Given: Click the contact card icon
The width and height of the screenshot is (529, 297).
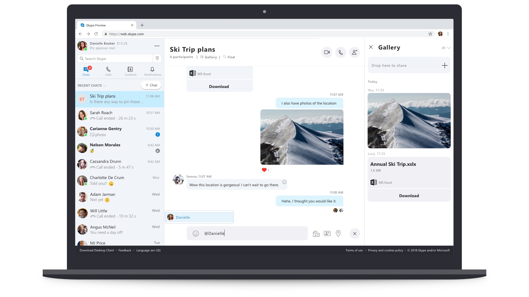Looking at the screenshot, I should coord(326,233).
